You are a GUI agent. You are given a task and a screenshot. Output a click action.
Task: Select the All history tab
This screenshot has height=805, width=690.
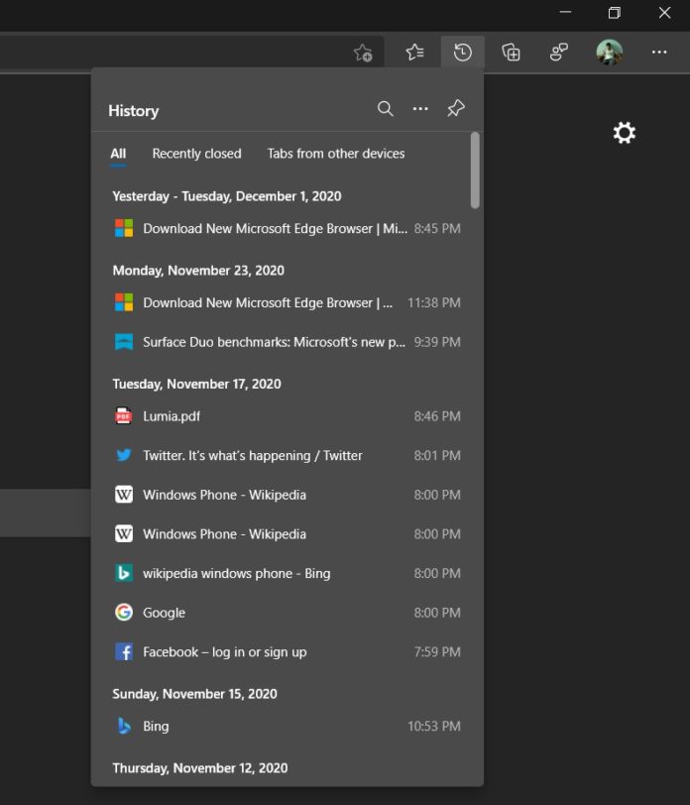pyautogui.click(x=118, y=154)
